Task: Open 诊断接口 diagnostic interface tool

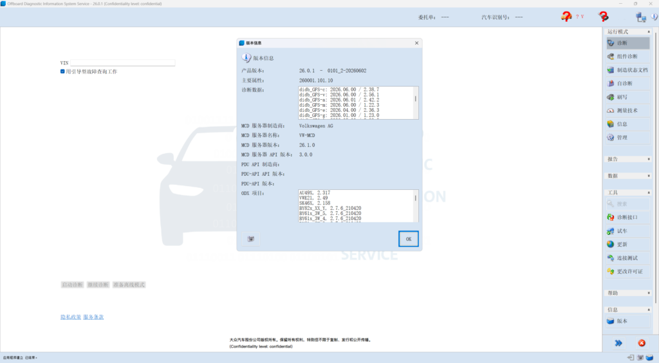Action: (628, 217)
